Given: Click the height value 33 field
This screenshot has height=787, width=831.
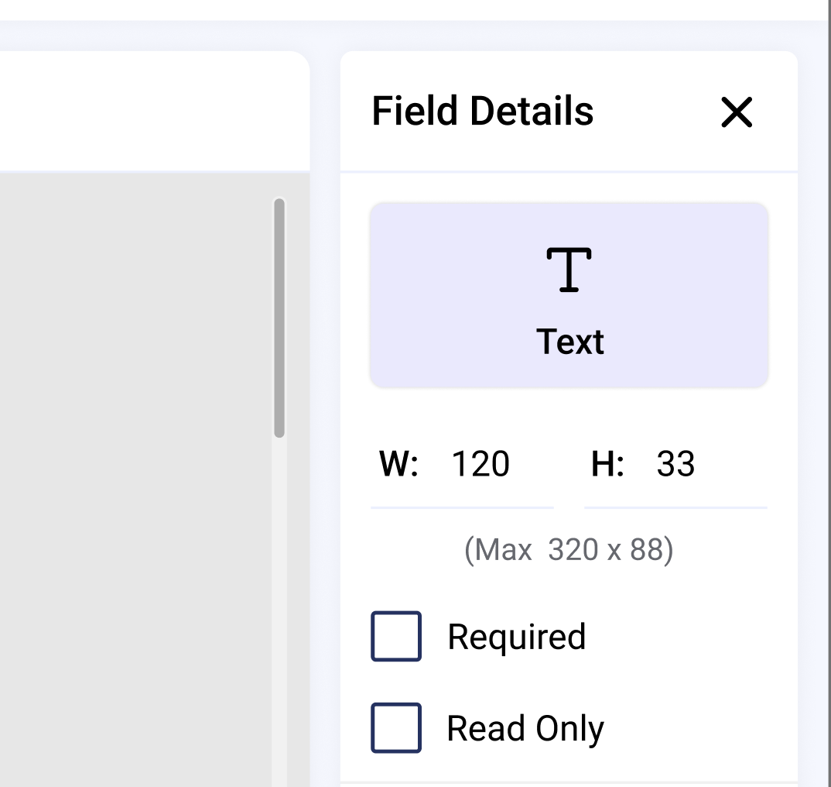Looking at the screenshot, I should point(675,464).
